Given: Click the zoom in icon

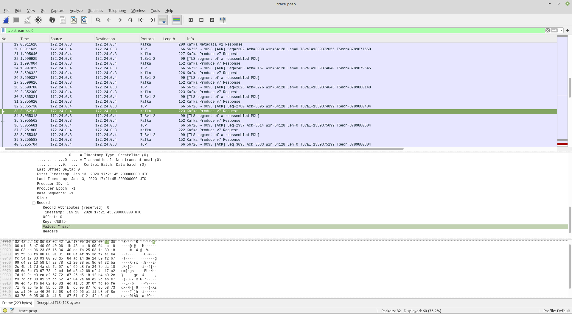Looking at the screenshot, I should [191, 20].
